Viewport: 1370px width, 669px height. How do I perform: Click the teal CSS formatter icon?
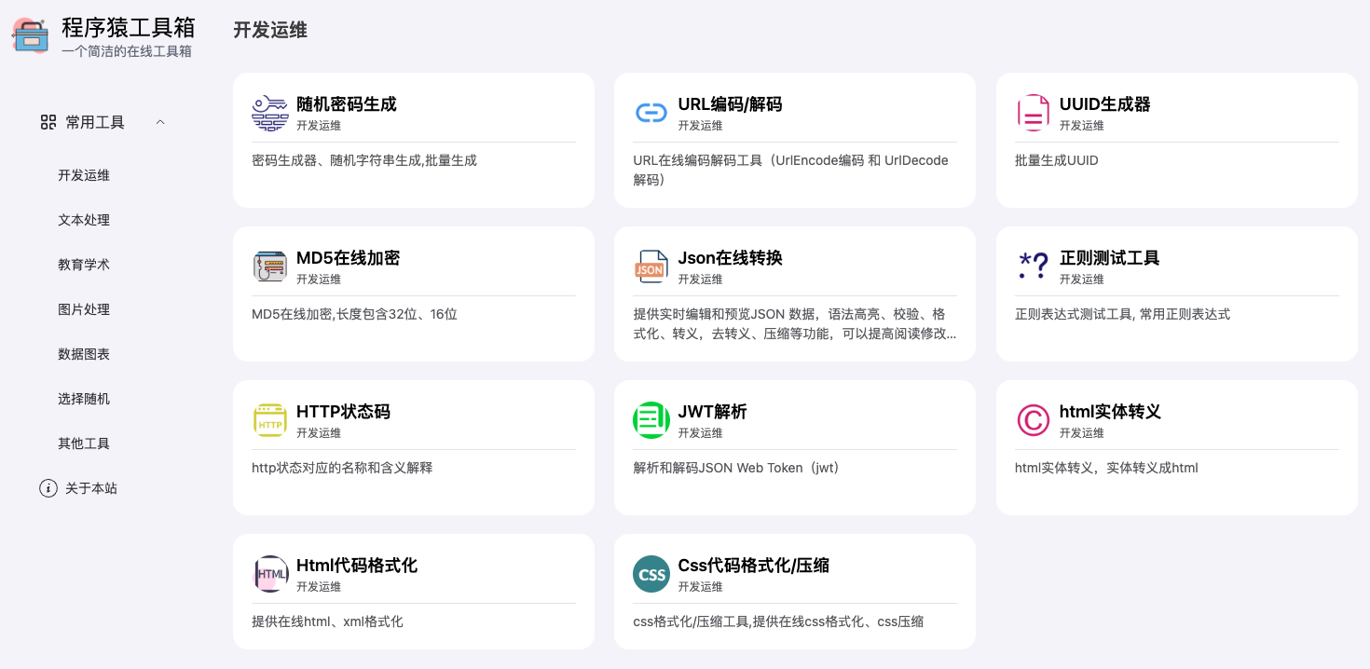pyautogui.click(x=651, y=574)
